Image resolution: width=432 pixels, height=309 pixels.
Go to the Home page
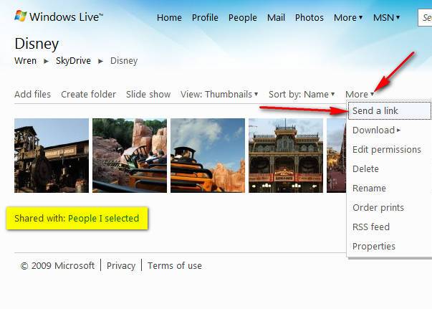coord(169,18)
